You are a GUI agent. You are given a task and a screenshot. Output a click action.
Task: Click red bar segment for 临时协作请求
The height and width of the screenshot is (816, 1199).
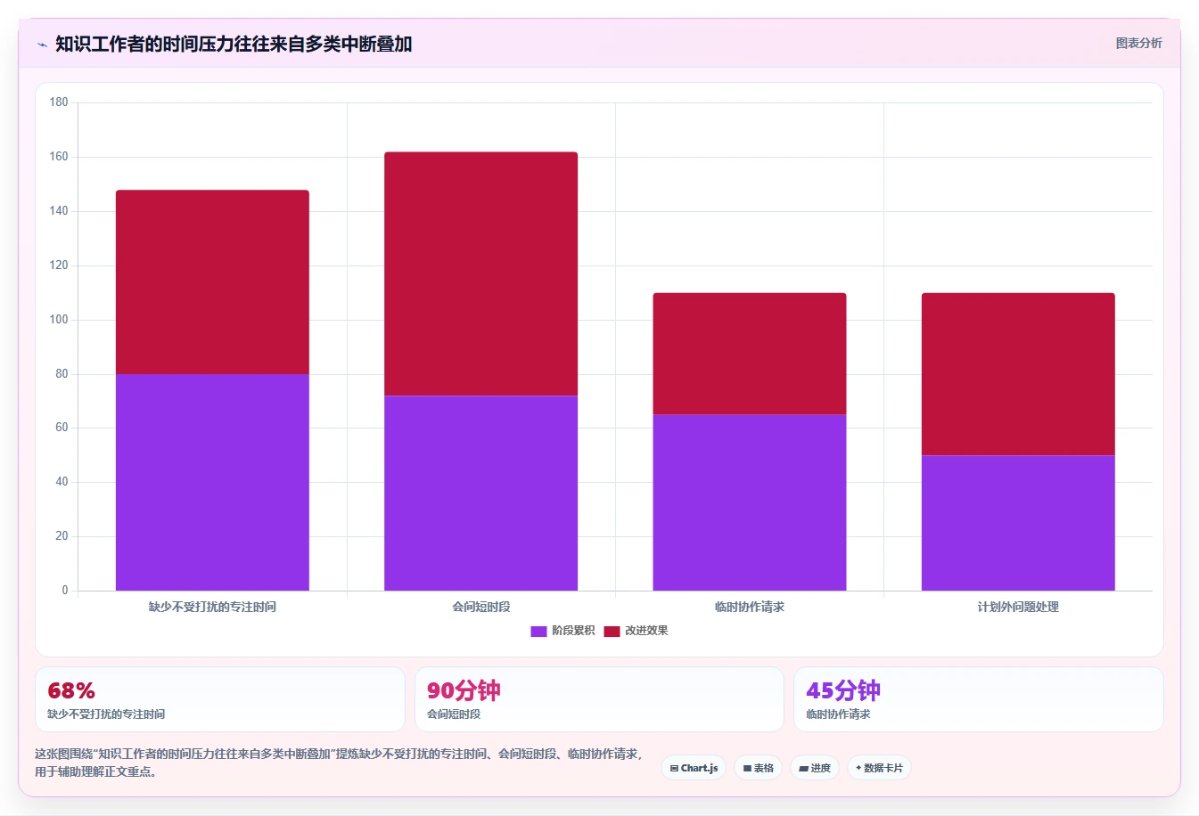(750, 354)
